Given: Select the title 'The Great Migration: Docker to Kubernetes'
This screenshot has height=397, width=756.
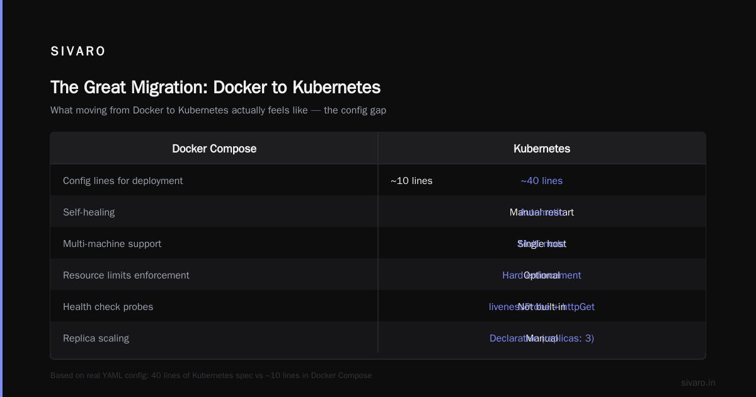Looking at the screenshot, I should pyautogui.click(x=215, y=87).
